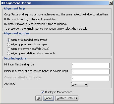Click the Accuracy label text

(x=10, y=84)
